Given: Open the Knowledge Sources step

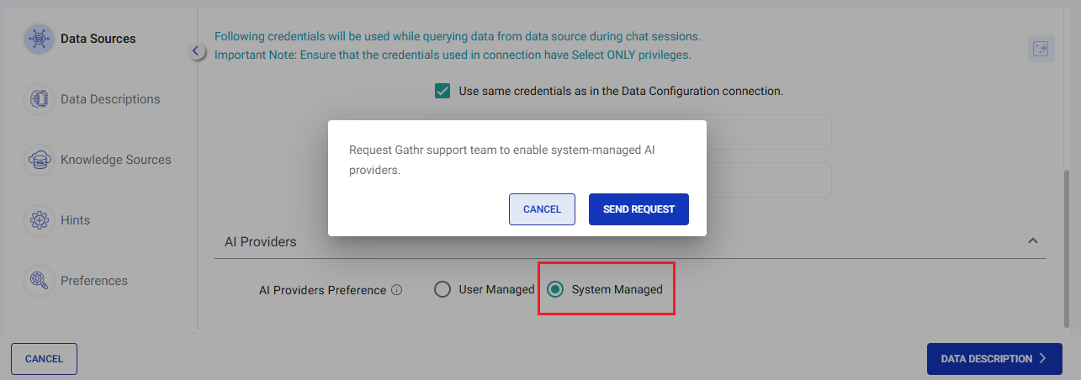Looking at the screenshot, I should tap(116, 160).
